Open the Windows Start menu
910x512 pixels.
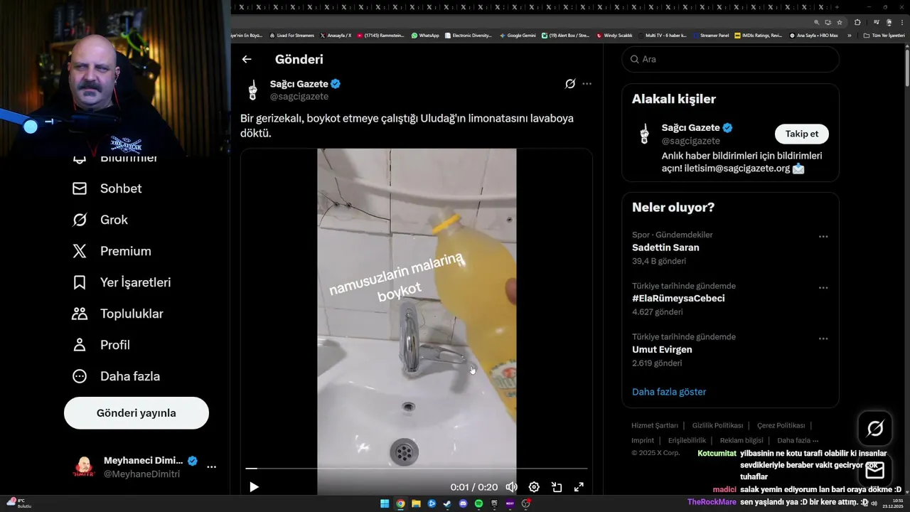(x=385, y=503)
